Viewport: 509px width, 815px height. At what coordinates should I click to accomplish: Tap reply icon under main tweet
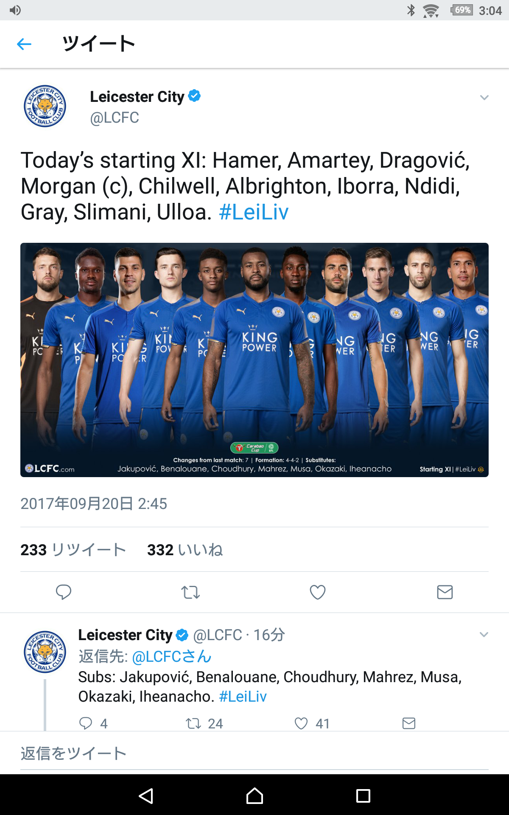click(64, 592)
